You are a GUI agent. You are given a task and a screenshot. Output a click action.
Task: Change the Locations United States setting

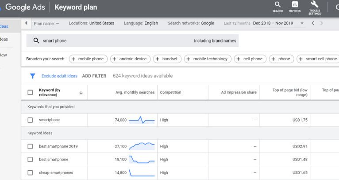tap(91, 23)
